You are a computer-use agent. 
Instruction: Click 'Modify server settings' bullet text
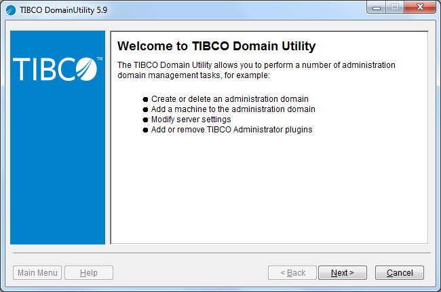click(191, 120)
